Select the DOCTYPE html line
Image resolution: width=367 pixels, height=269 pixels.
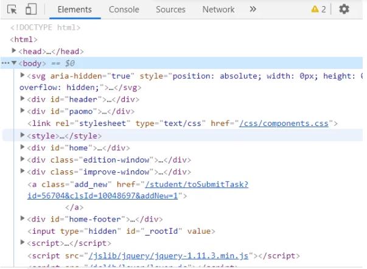tap(46, 27)
